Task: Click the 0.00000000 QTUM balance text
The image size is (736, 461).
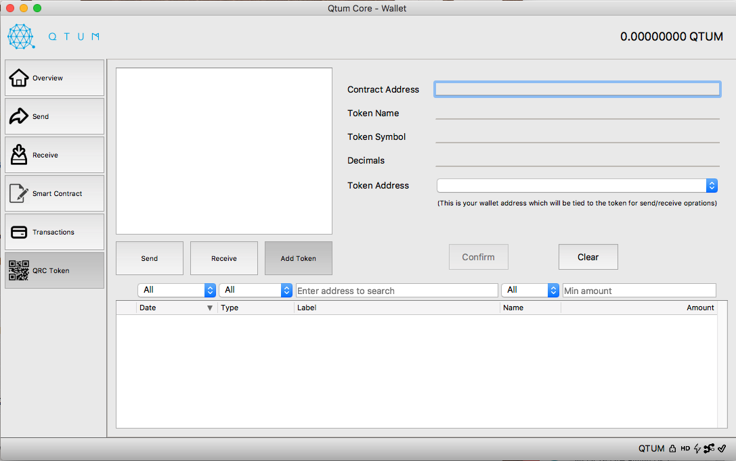Action: coord(671,37)
